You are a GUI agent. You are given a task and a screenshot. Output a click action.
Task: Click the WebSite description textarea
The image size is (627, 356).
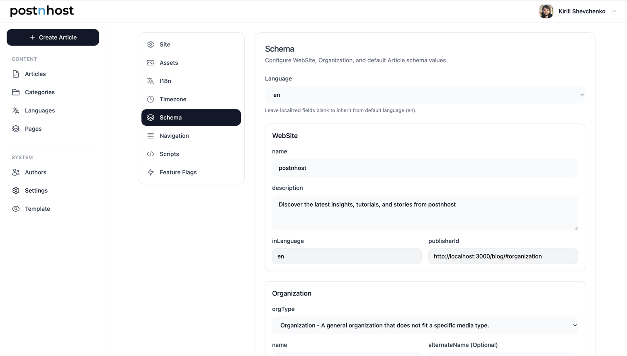425,213
